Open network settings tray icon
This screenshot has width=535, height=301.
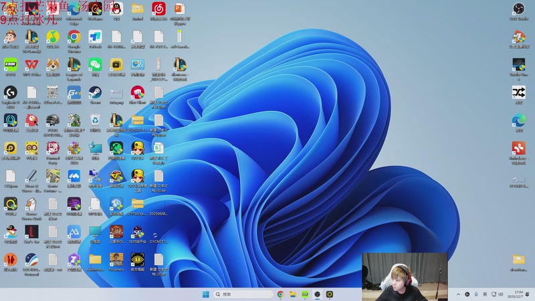tap(494, 294)
